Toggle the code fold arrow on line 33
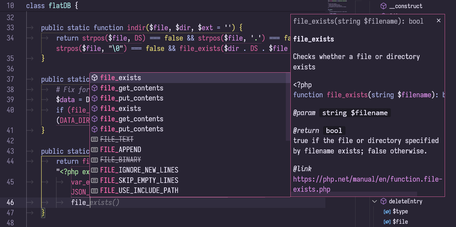This screenshot has width=456, height=227. pyautogui.click(x=30, y=28)
